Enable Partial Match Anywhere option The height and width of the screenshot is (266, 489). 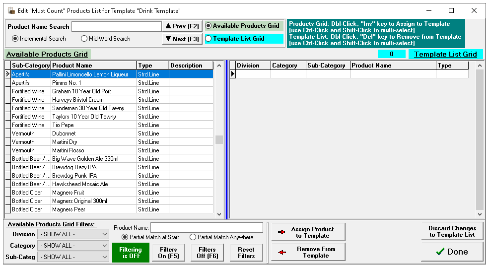[x=193, y=237]
